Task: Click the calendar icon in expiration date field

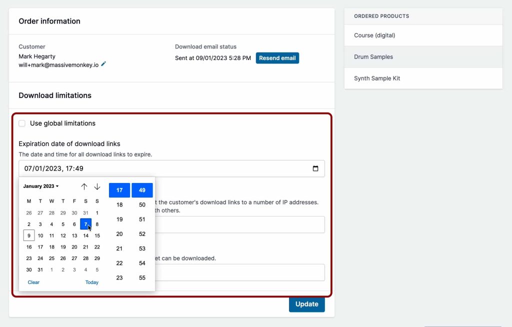Action: coord(315,168)
